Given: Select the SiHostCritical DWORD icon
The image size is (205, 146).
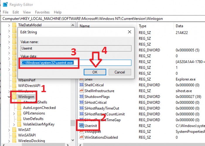Looking at the screenshot, I should (x=81, y=102).
